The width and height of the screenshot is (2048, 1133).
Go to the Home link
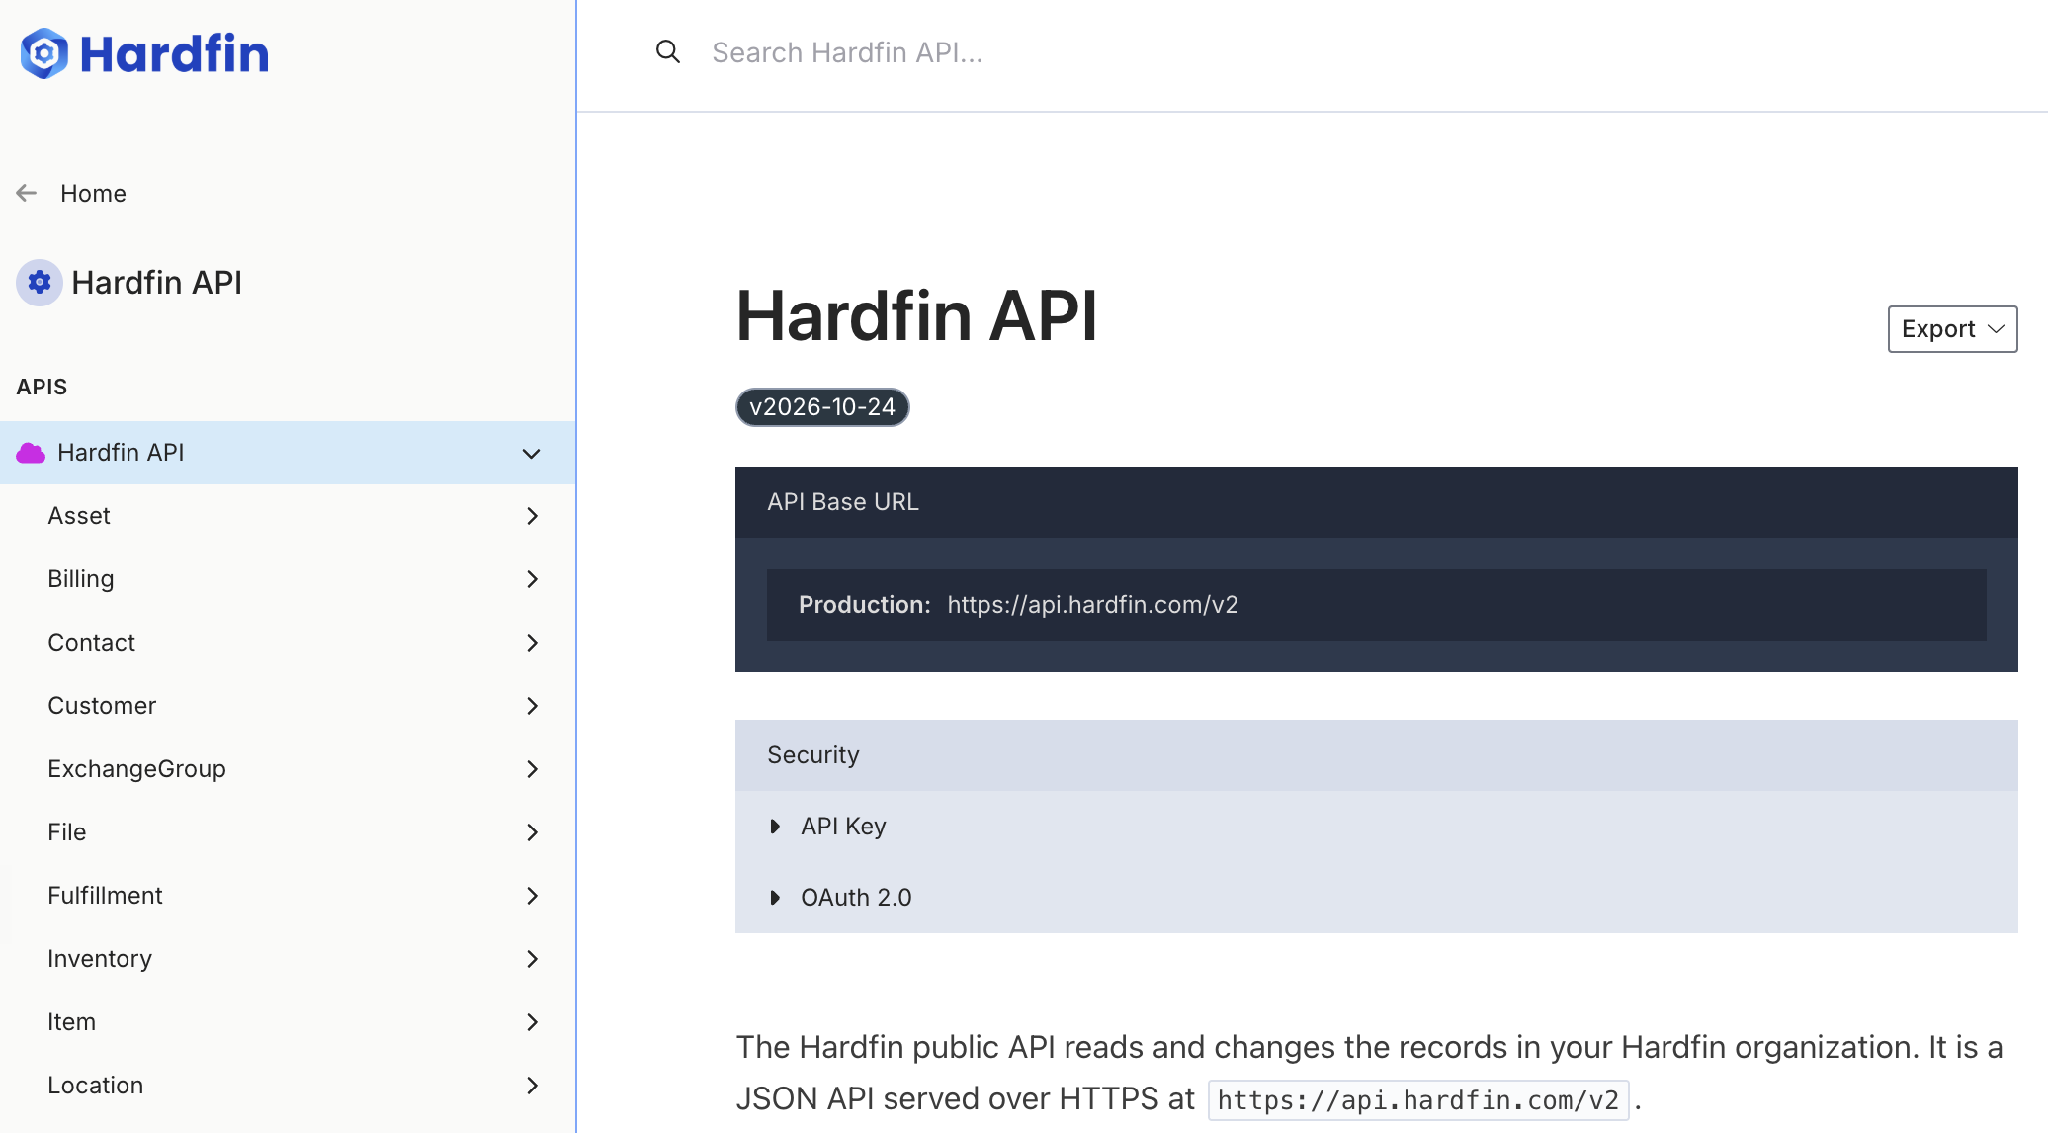[x=93, y=193]
